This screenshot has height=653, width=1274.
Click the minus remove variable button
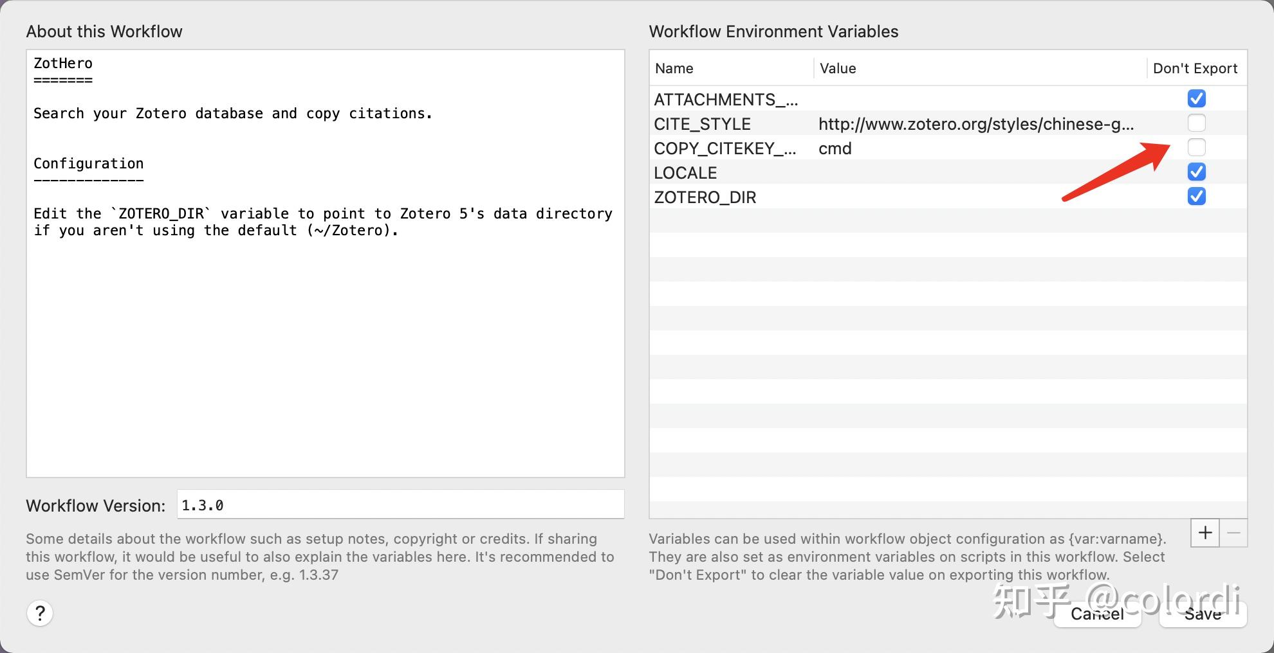1233,533
